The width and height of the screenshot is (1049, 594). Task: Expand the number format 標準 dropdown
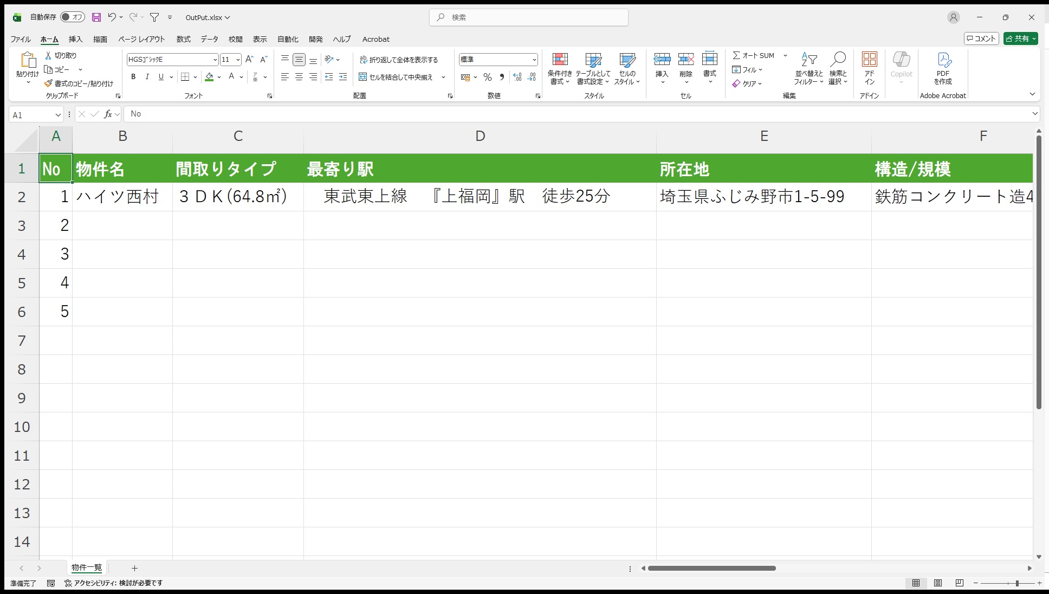[x=534, y=60]
